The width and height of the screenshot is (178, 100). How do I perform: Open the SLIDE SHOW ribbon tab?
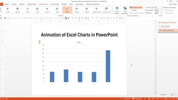55,4
